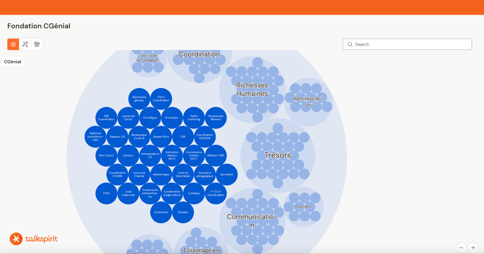Select the Relations institutionnelles role
The image size is (484, 254).
click(95, 136)
